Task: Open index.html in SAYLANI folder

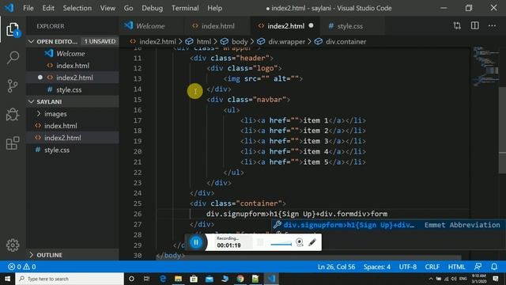Action: pos(72,126)
